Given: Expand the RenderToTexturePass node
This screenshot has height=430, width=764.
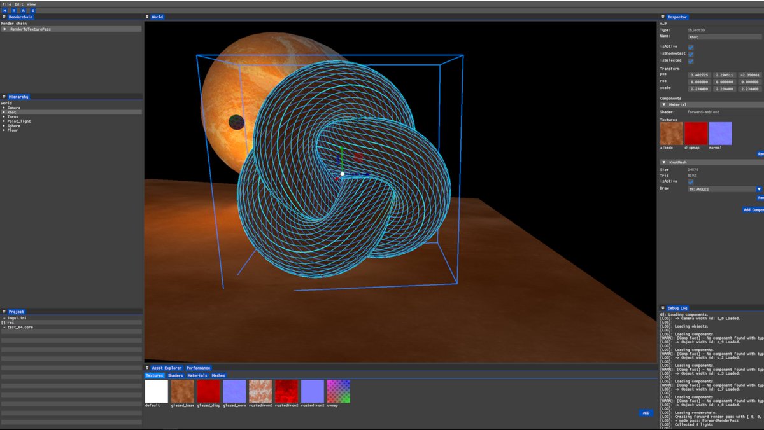Looking at the screenshot, I should coord(5,29).
